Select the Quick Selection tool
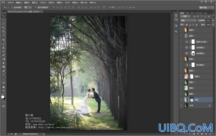This screenshot has width=216, height=136. point(4,28)
